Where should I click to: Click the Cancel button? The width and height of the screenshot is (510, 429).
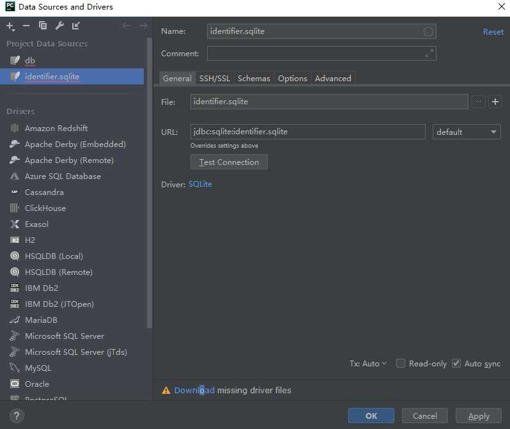(x=424, y=416)
